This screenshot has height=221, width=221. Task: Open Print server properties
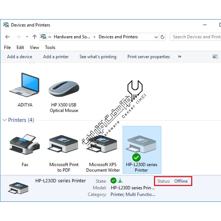pos(148,57)
